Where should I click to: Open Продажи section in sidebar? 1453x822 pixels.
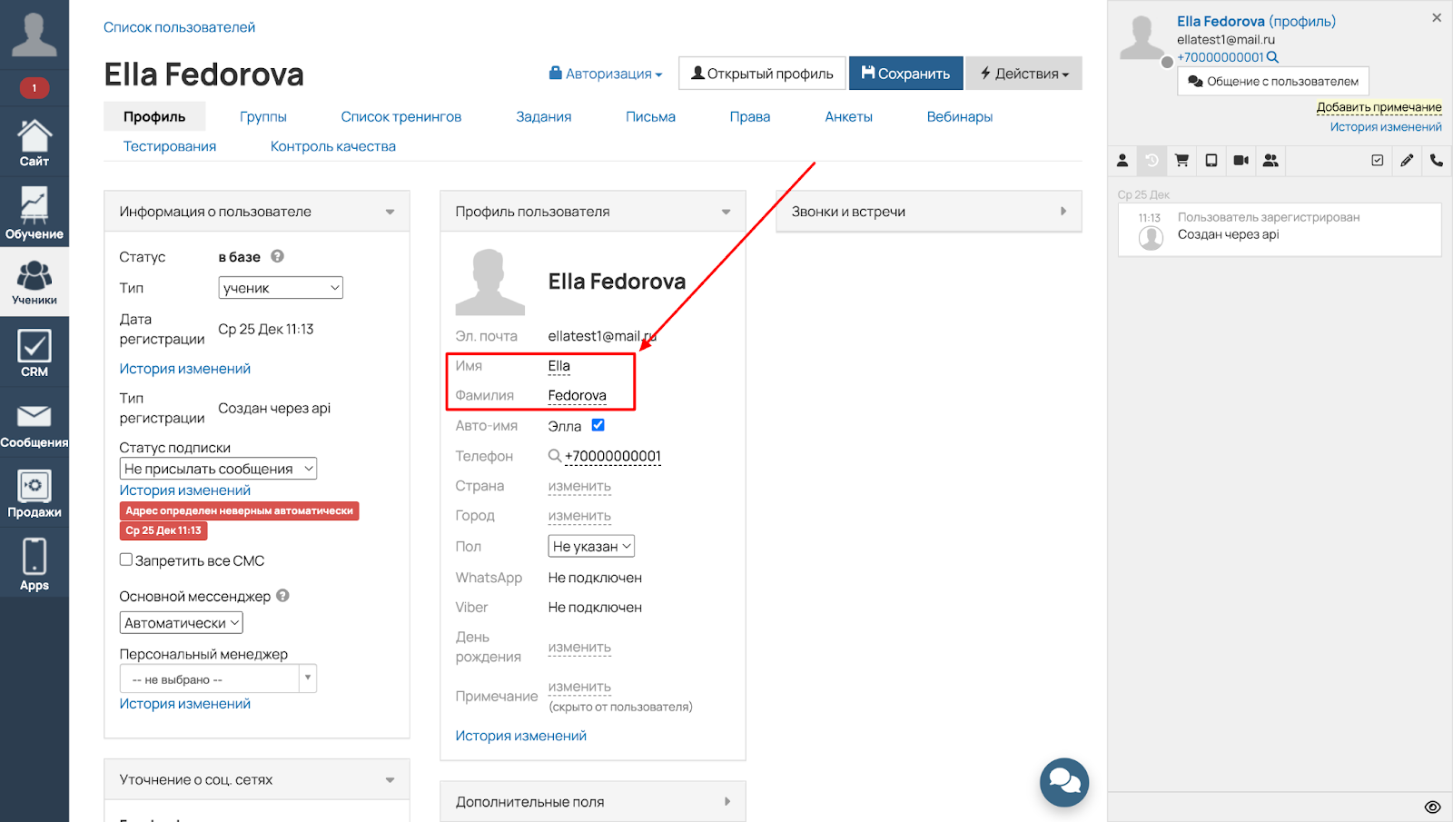pyautogui.click(x=35, y=494)
